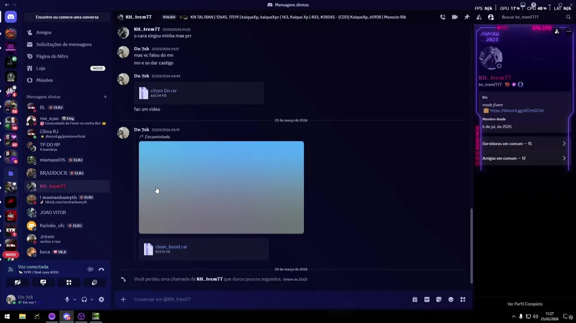Viewport: 576px width, 323px height.
Task: Open the DM with ! montanhamyth
Action: coord(67,199)
